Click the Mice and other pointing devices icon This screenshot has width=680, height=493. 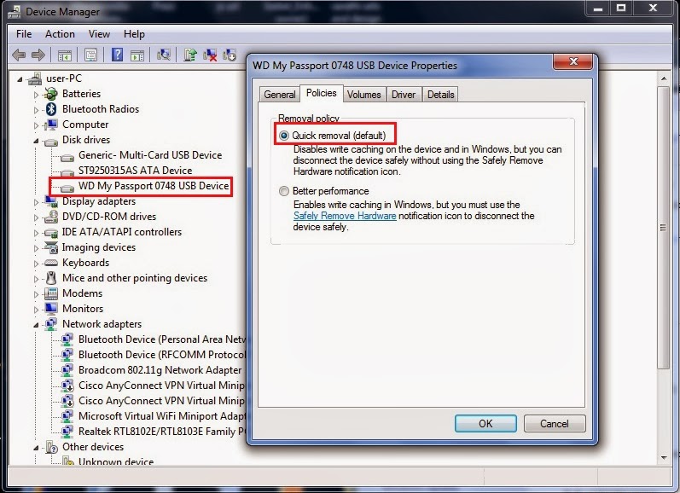click(x=51, y=278)
